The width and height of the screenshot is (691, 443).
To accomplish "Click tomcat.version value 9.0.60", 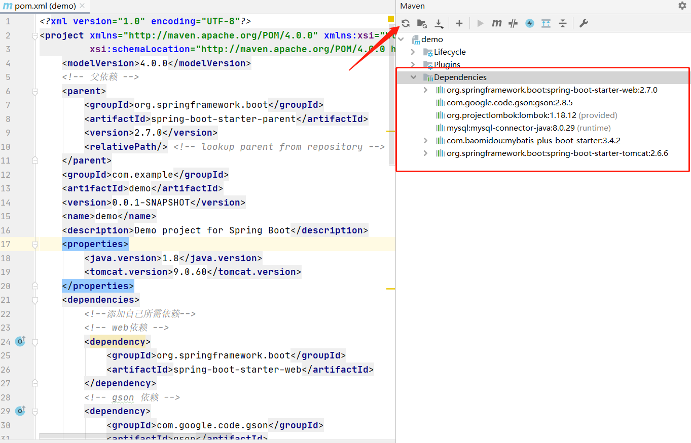I will (x=190, y=272).
